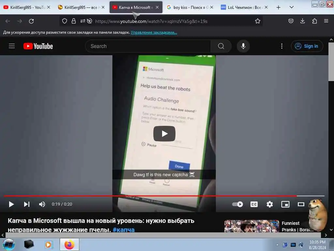Open the Firefox downloads panel
Image resolution: width=334 pixels, height=251 pixels.
[302, 21]
